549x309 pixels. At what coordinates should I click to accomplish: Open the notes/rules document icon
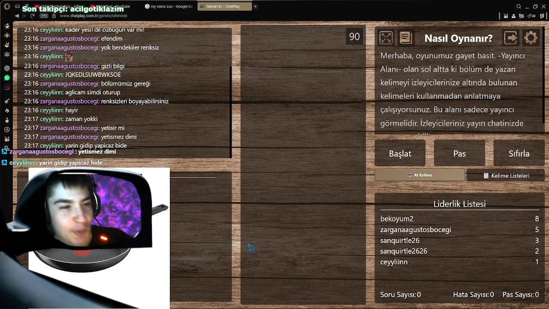click(406, 38)
